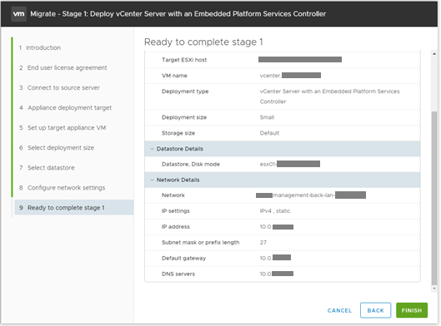The width and height of the screenshot is (441, 326).
Task: Click the green FINISH button
Action: (412, 310)
